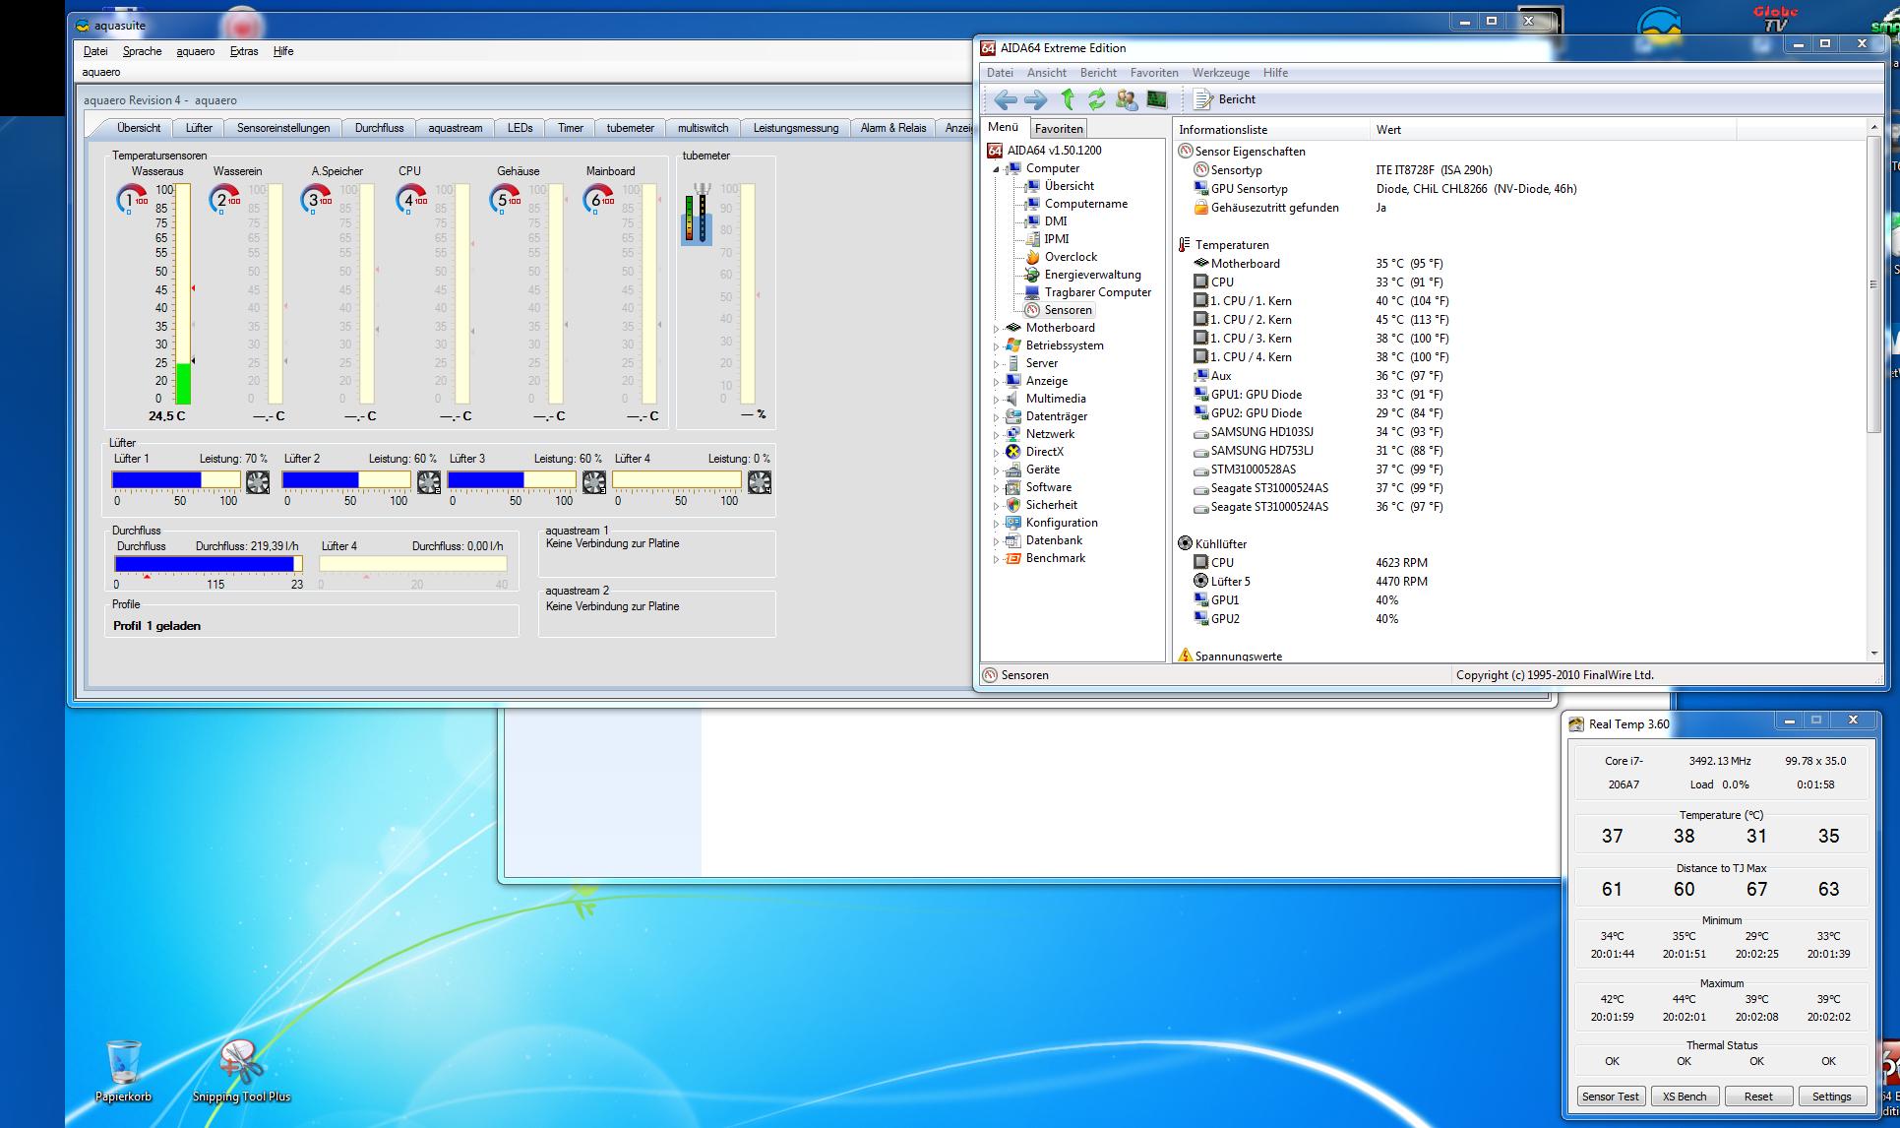Click the Sensor Test button
1900x1128 pixels.
(1611, 1097)
